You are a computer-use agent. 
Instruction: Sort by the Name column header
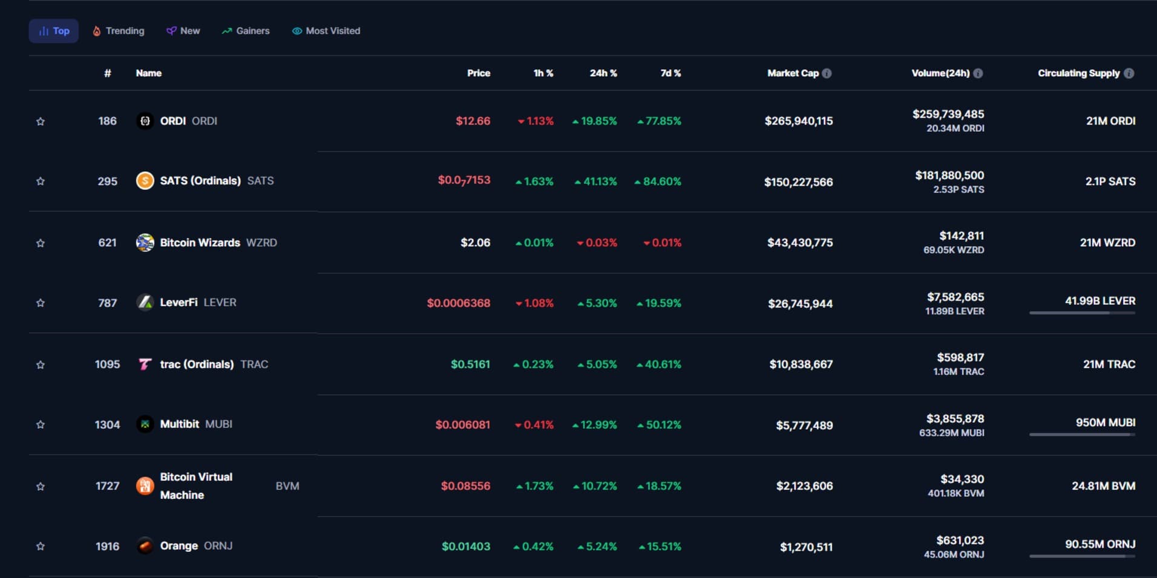tap(149, 73)
